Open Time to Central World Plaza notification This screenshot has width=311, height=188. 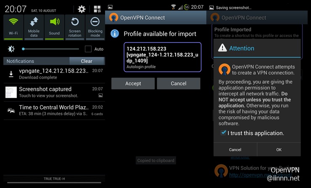click(x=53, y=110)
